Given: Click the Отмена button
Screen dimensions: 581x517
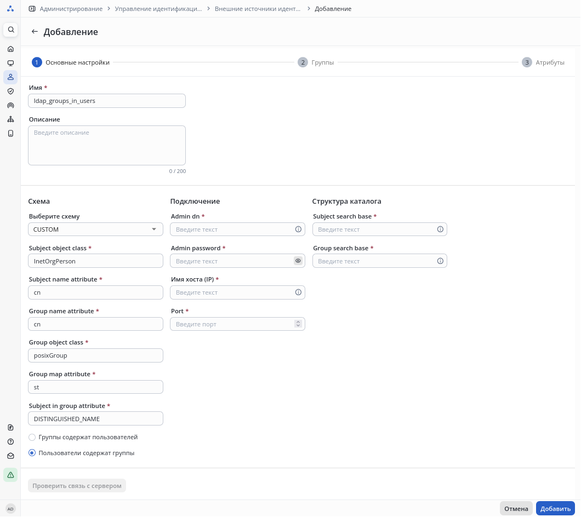Looking at the screenshot, I should [x=516, y=509].
